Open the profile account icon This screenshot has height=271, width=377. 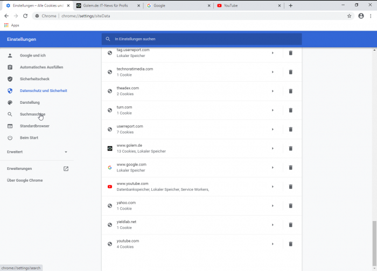pyautogui.click(x=361, y=16)
